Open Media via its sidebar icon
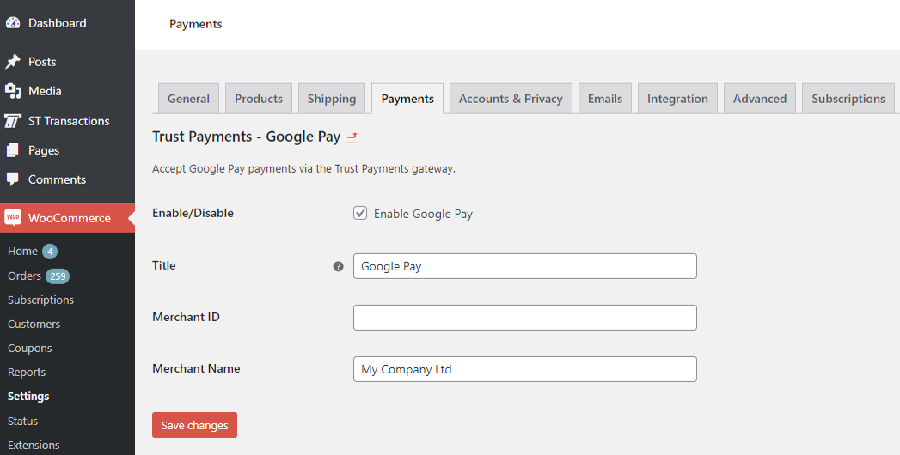The width and height of the screenshot is (900, 455). click(x=13, y=91)
